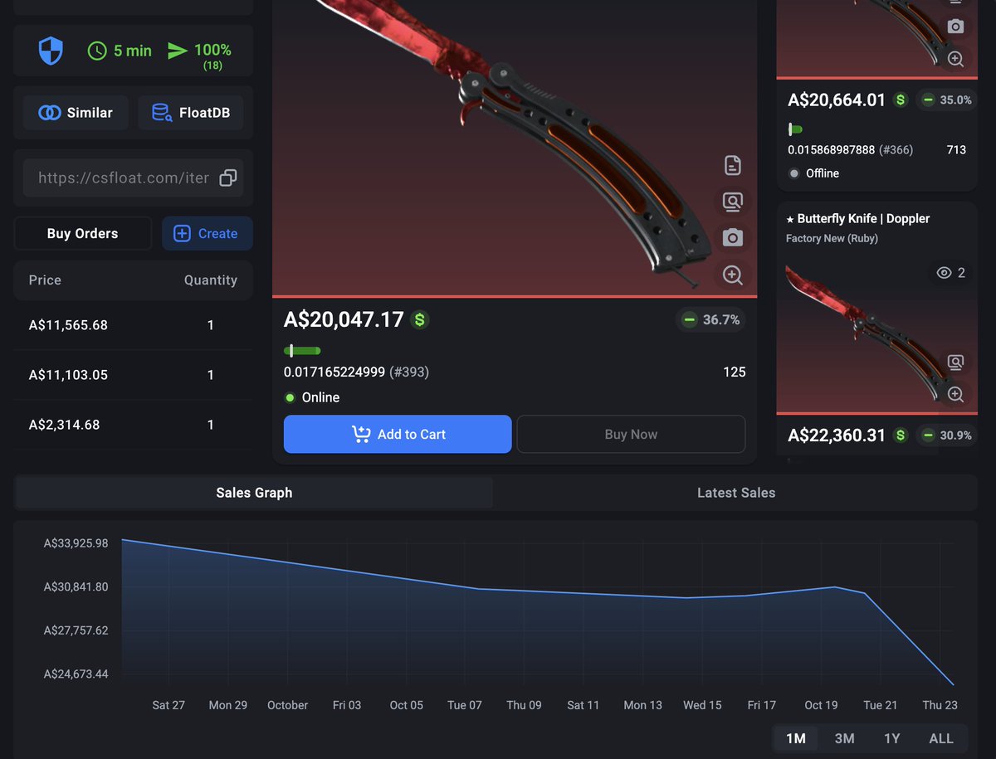Click the Quantity column header
The width and height of the screenshot is (996, 759).
click(x=211, y=280)
